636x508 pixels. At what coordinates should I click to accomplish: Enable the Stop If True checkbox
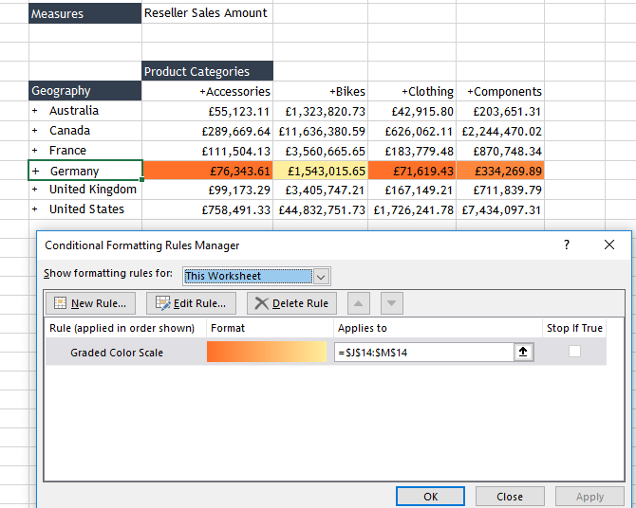click(x=574, y=352)
